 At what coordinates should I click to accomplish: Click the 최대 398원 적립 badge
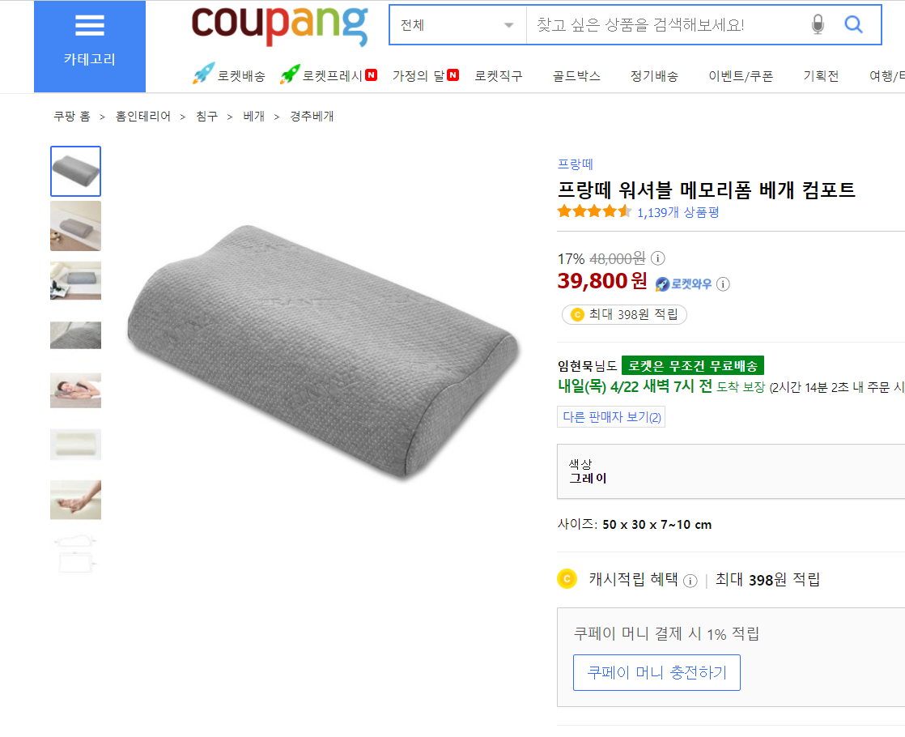(624, 314)
